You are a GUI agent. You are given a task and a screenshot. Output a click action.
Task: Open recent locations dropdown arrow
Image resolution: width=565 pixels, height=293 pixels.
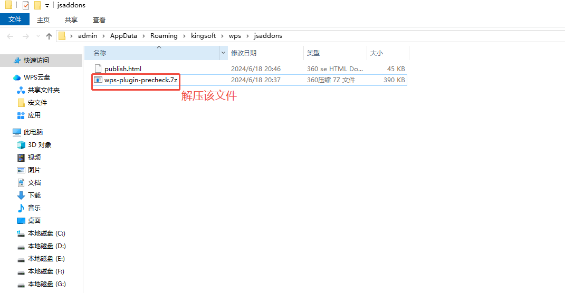pos(38,36)
